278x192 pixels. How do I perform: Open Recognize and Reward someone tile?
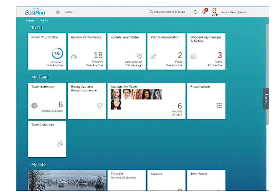(x=87, y=101)
